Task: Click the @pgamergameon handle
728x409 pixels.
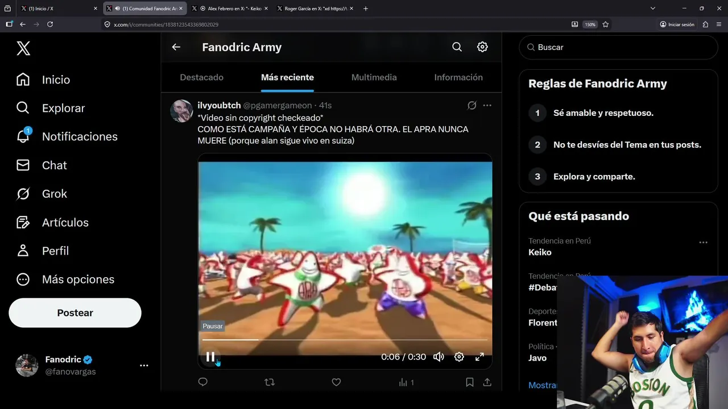Action: point(278,106)
